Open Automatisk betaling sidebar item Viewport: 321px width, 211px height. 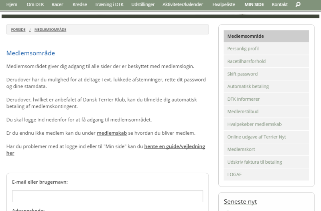tap(266, 87)
